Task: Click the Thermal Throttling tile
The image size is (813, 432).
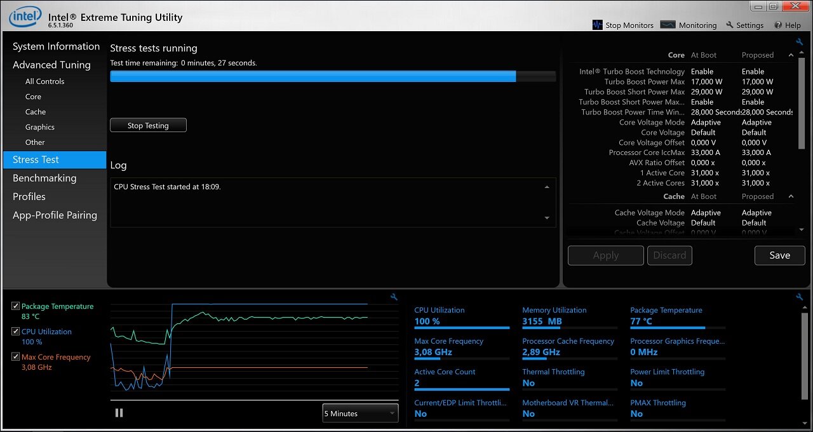Action: pyautogui.click(x=570, y=378)
